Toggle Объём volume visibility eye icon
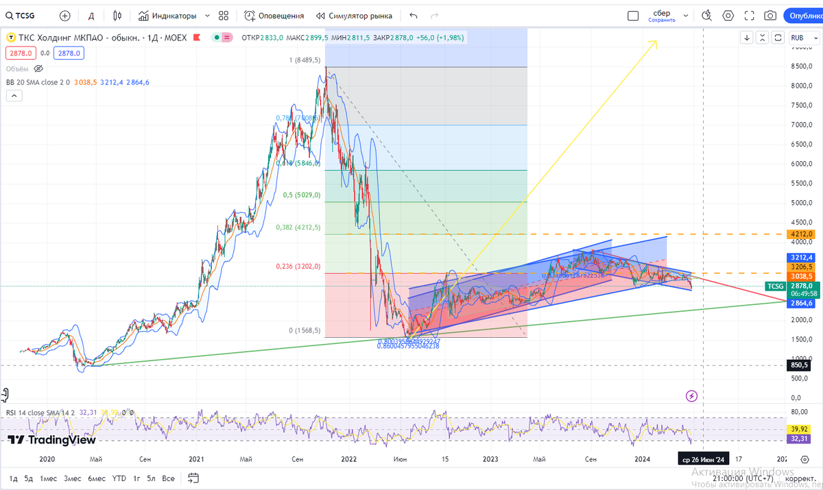Image resolution: width=823 pixels, height=490 pixels. 38,69
